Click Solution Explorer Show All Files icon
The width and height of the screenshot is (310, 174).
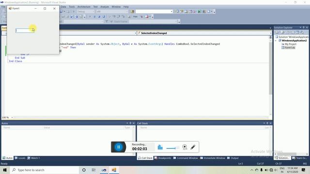click(282, 32)
